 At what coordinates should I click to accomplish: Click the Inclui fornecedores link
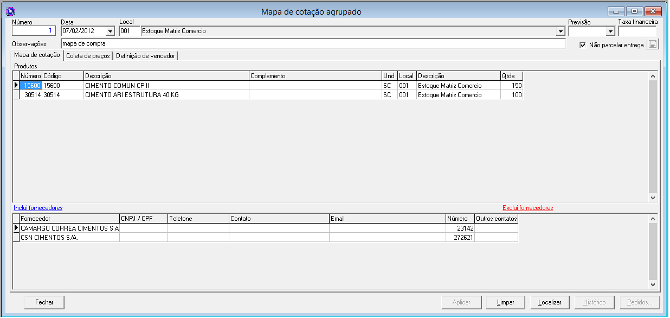click(x=38, y=208)
